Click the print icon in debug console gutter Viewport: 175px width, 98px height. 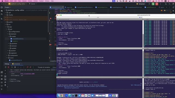[5, 82]
